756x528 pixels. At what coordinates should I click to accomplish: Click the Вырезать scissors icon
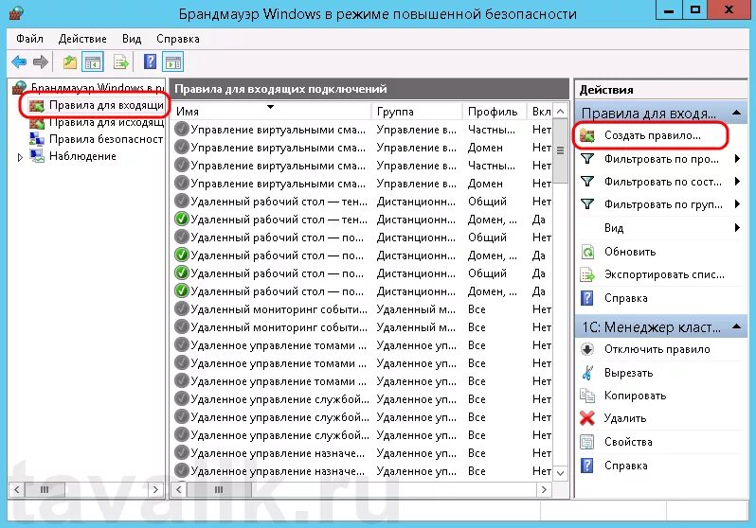tap(587, 373)
